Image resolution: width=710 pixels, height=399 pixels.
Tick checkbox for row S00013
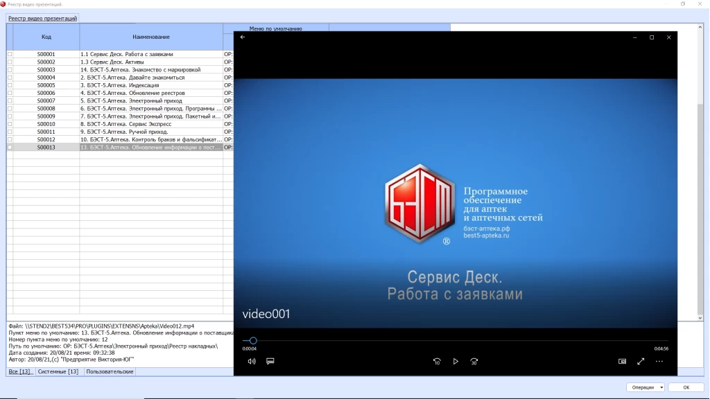tap(10, 148)
